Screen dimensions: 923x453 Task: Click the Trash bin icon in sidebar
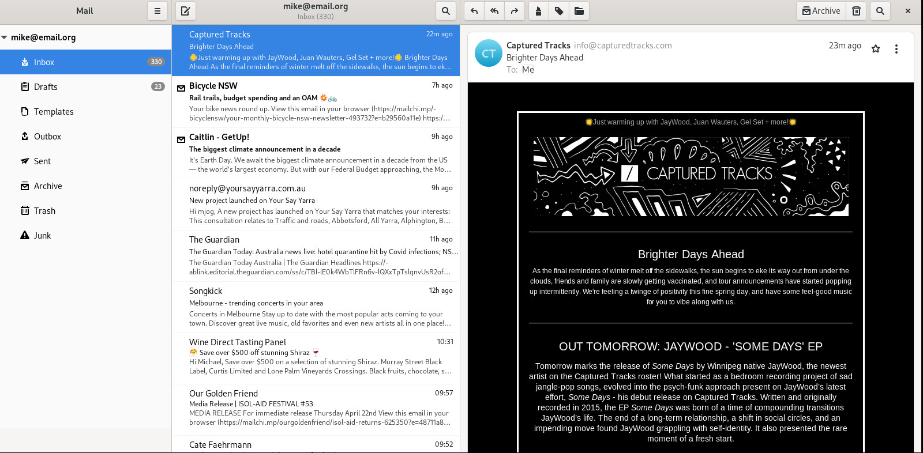click(25, 210)
